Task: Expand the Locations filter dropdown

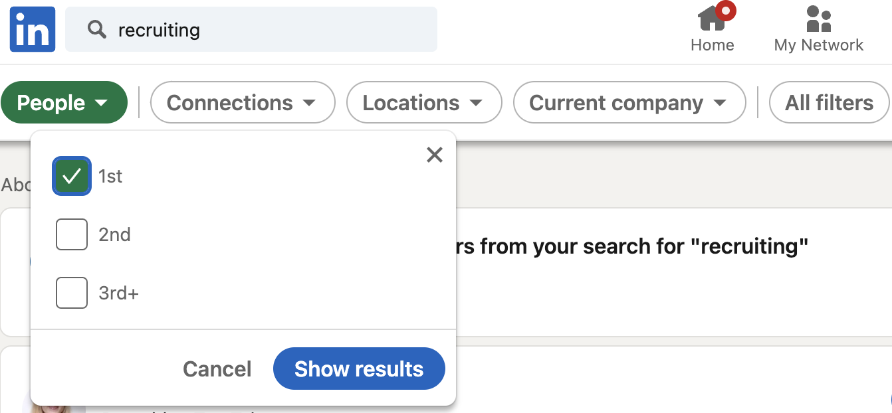Action: (423, 102)
